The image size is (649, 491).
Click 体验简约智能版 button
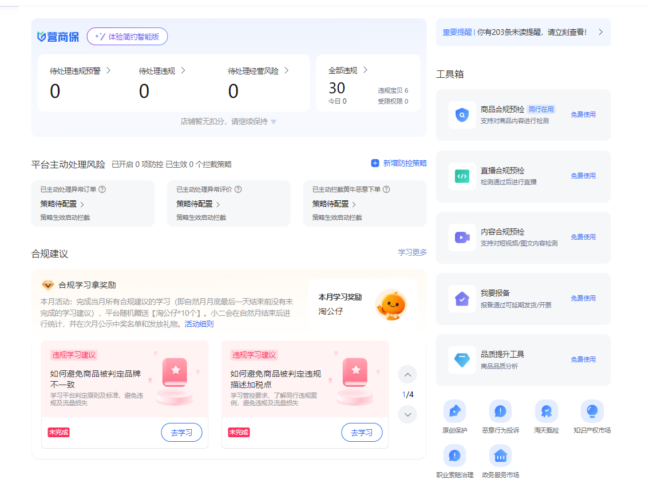tap(127, 37)
